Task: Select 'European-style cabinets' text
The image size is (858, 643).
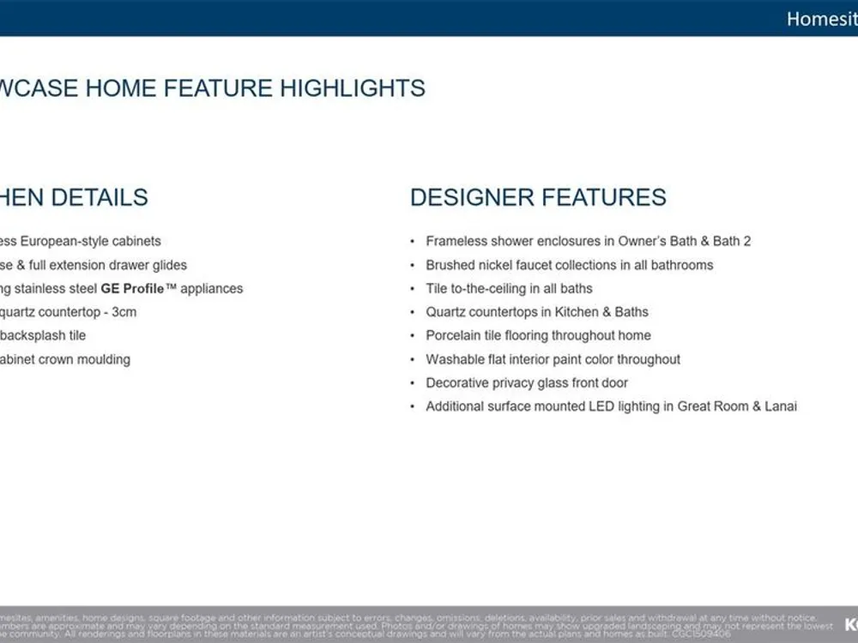Action: (91, 241)
